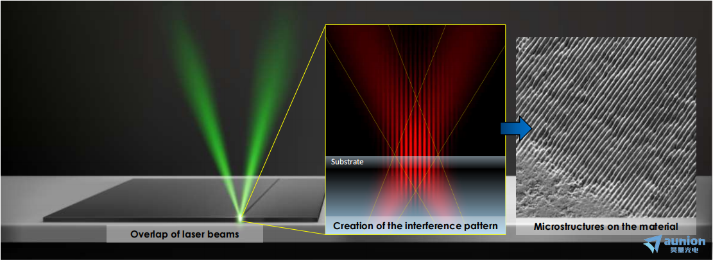Click the blue right-pointing arrow
Image resolution: width=713 pixels, height=260 pixels.
click(x=516, y=128)
